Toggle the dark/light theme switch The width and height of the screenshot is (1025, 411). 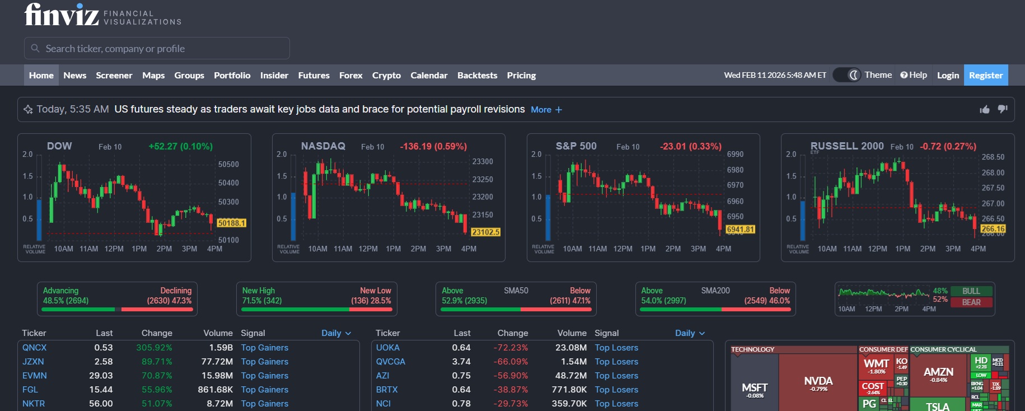click(846, 75)
